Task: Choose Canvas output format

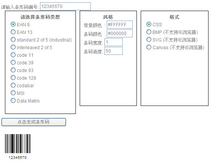Action: point(149,47)
